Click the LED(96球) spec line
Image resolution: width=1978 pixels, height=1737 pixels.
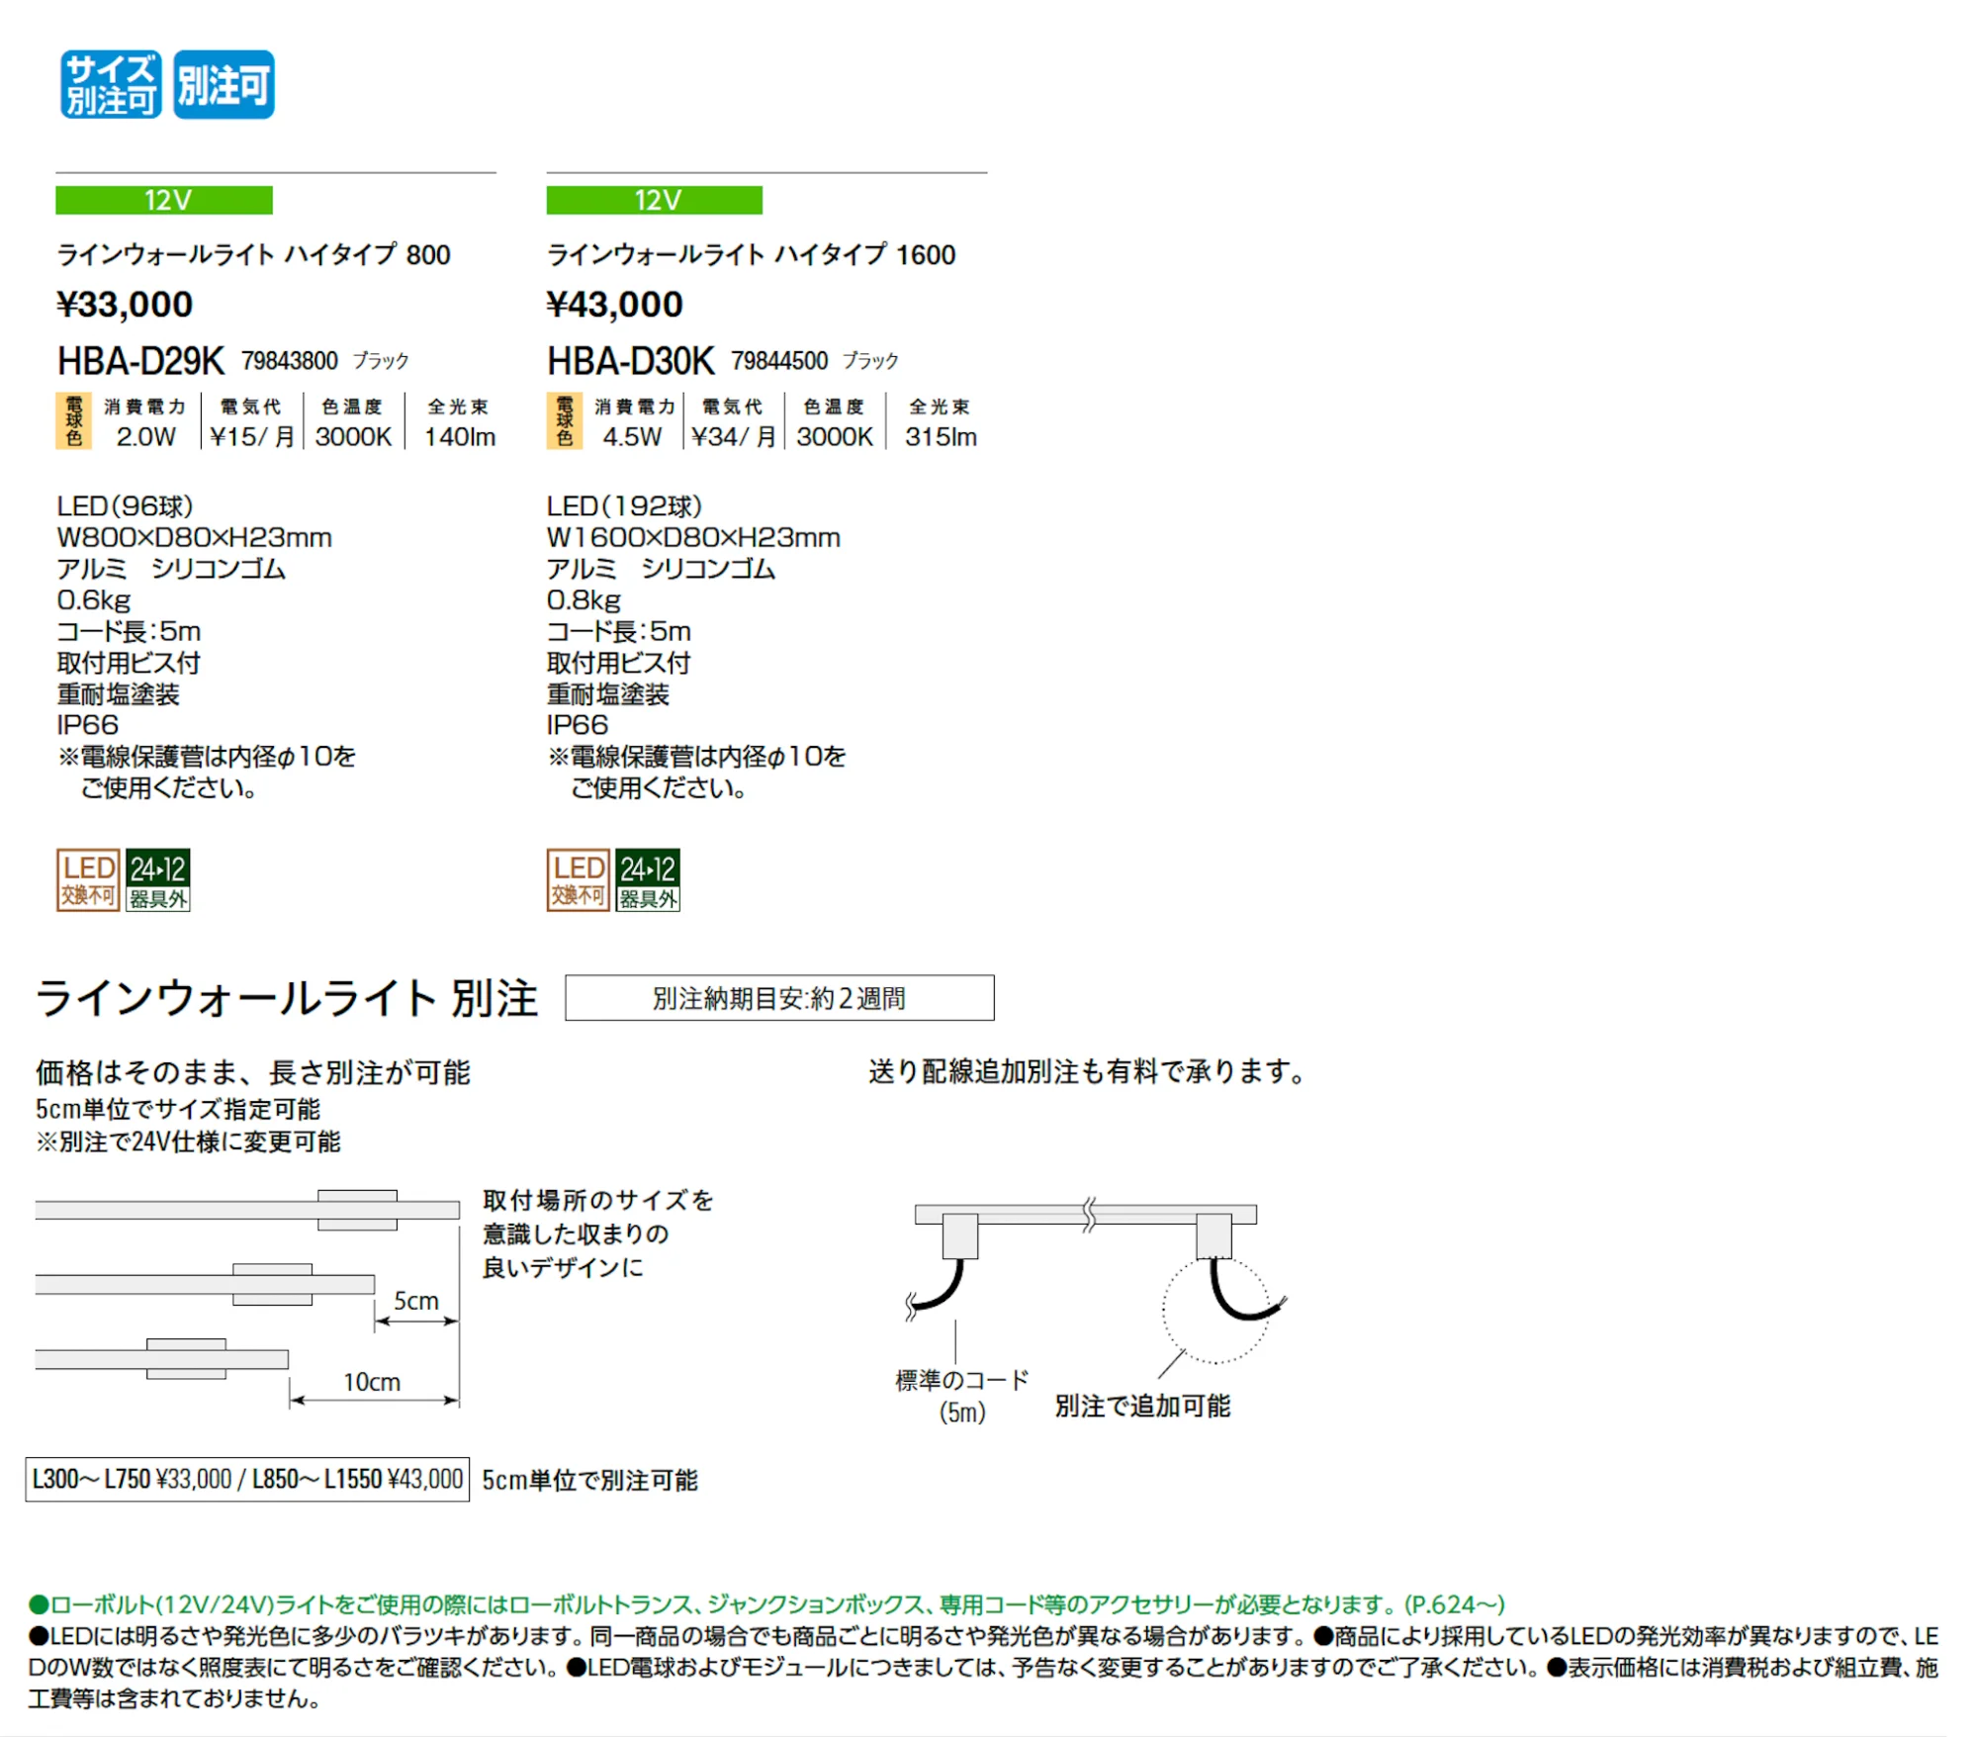point(125,506)
